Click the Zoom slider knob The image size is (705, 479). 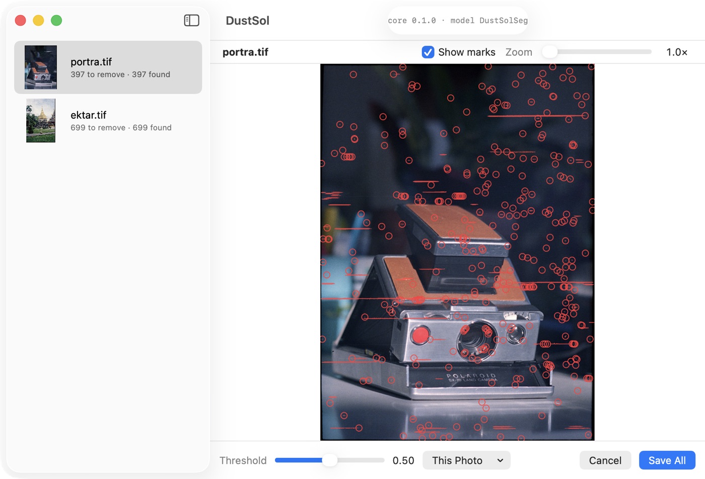click(549, 52)
